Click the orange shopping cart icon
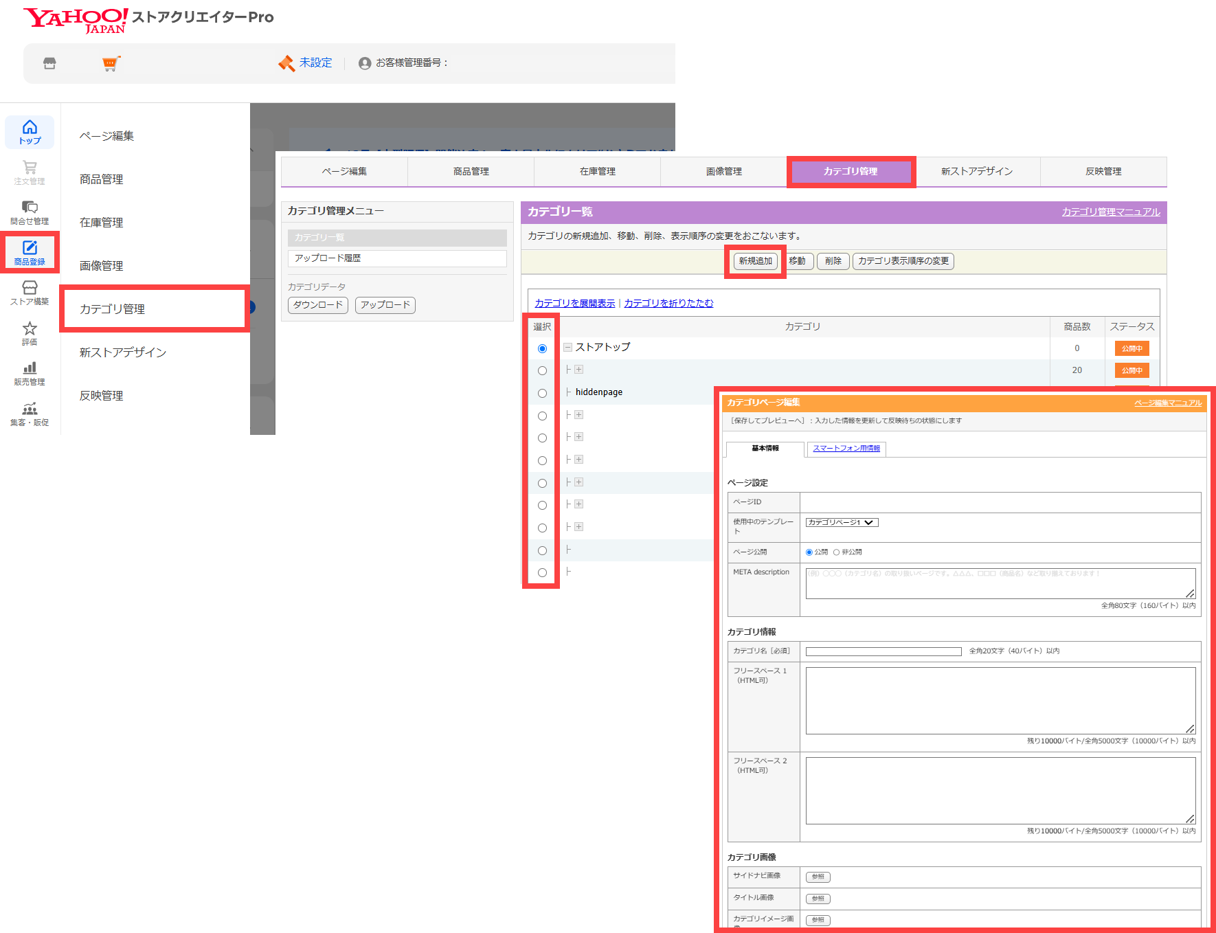Screen dimensions: 1216x933 coord(111,63)
